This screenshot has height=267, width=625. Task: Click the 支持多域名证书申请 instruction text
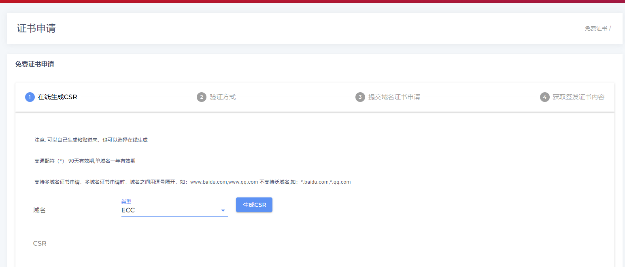pyautogui.click(x=192, y=182)
